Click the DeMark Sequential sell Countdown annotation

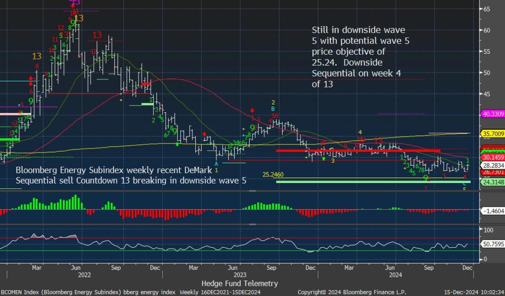tap(131, 175)
